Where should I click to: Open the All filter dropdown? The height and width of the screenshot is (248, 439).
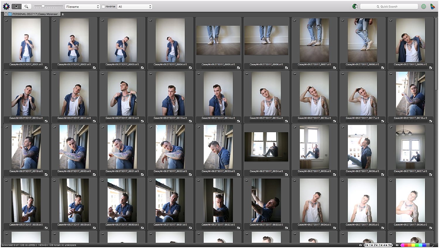click(x=135, y=6)
